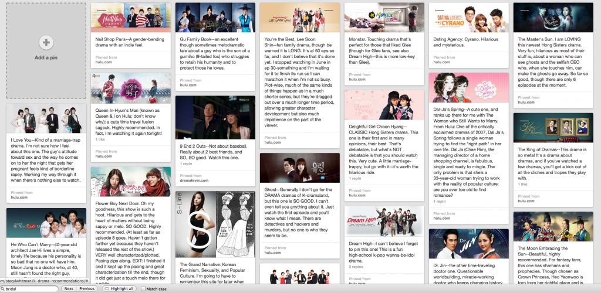The height and width of the screenshot is (293, 601).
Task: Open the Ghost drama pin image
Action: [300, 168]
